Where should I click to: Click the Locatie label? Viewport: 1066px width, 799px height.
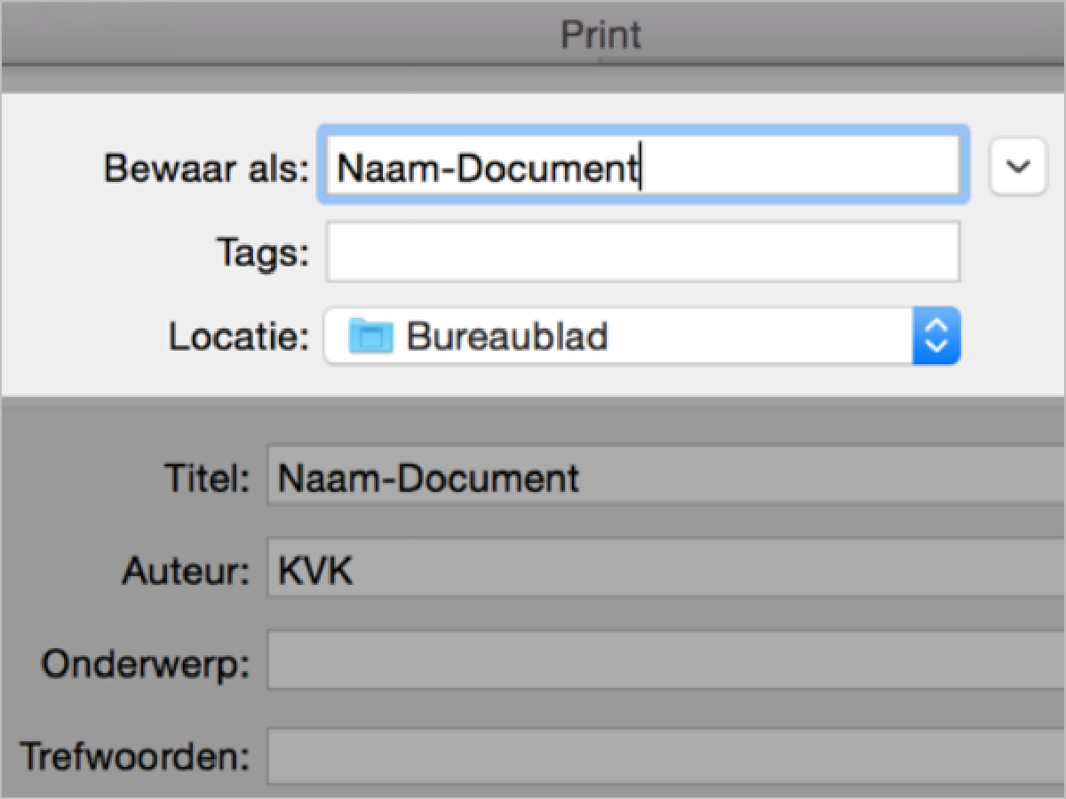[239, 336]
